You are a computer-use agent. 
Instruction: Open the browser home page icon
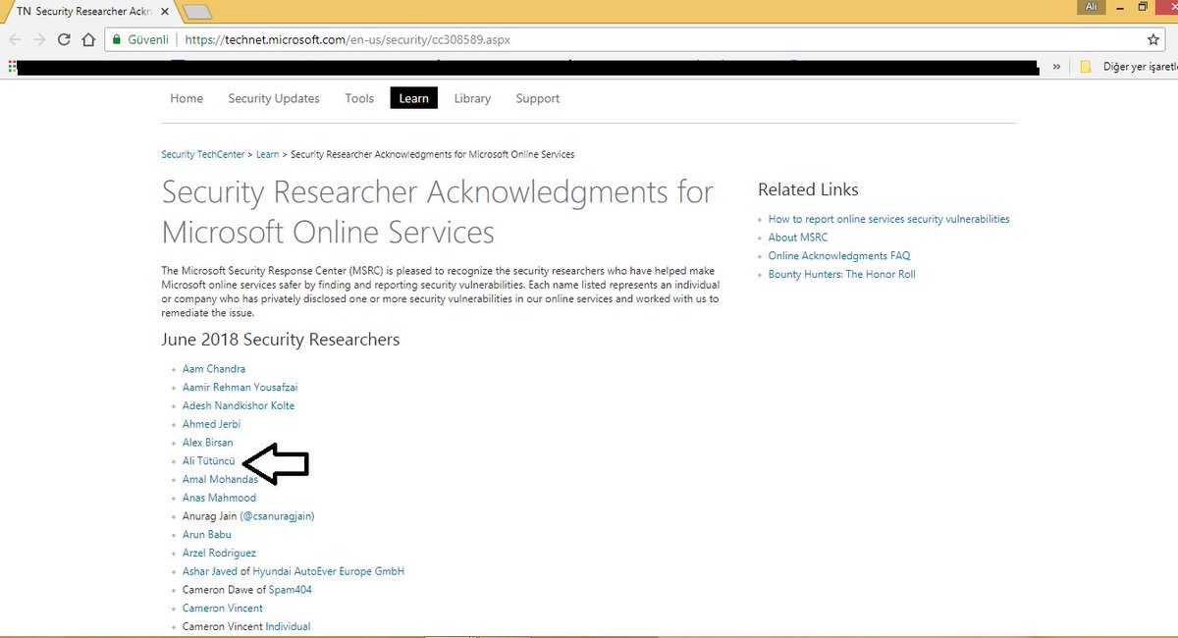coord(86,39)
